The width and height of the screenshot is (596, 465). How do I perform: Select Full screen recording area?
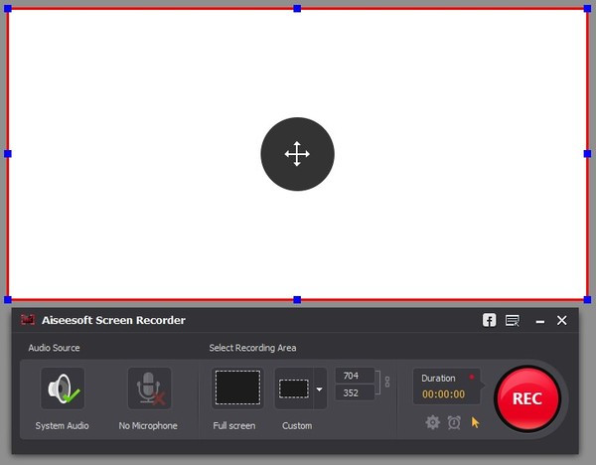click(x=237, y=388)
